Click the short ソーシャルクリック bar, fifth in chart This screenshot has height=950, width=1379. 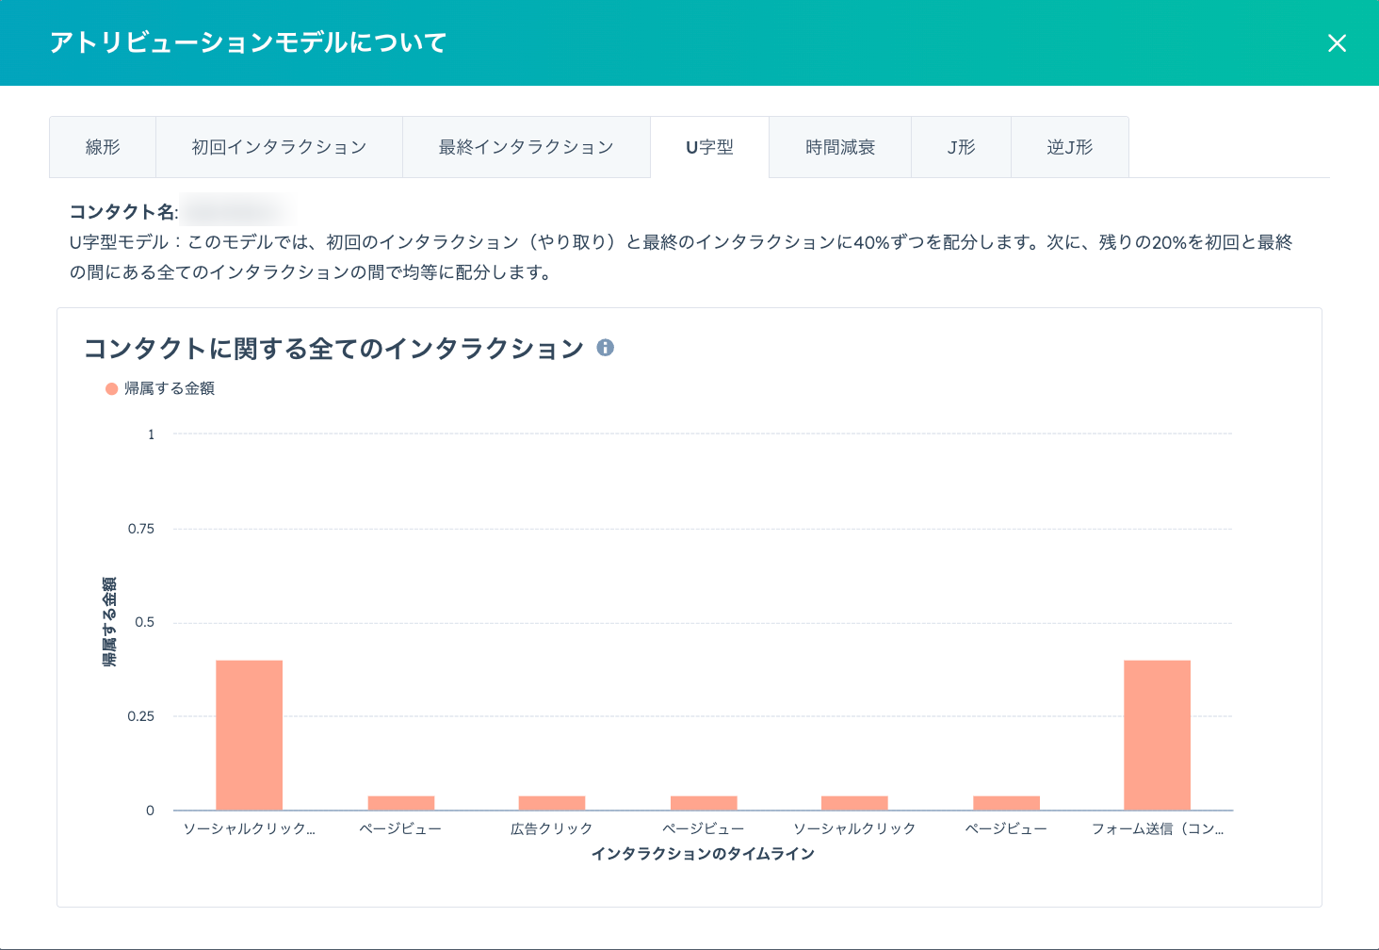pyautogui.click(x=854, y=803)
